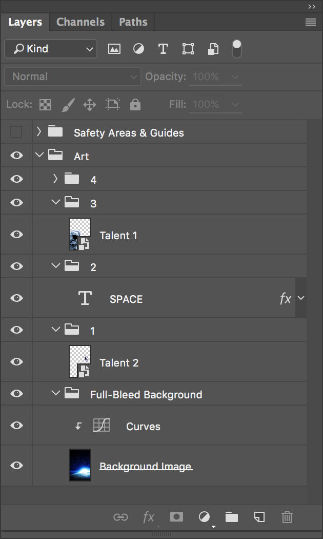Viewport: 323px width, 539px height.
Task: Click the Curves adjustment layer icon
Action: [x=102, y=425]
